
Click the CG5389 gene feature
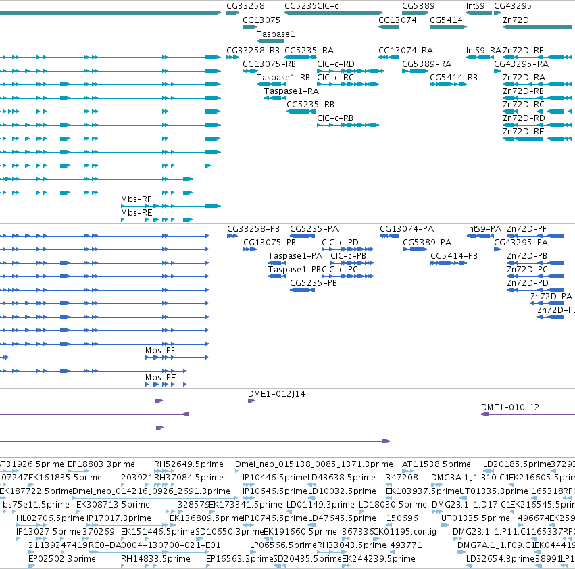click(x=415, y=13)
